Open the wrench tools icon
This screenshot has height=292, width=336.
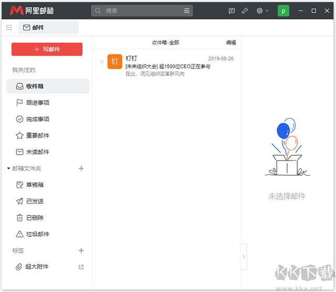(x=245, y=11)
